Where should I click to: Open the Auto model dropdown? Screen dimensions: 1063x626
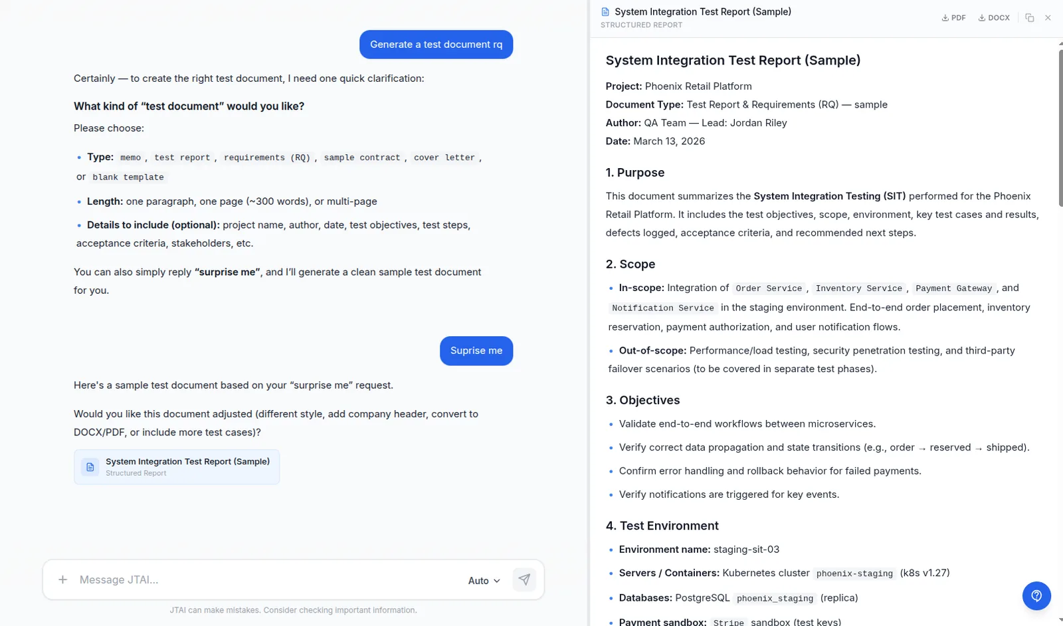484,581
